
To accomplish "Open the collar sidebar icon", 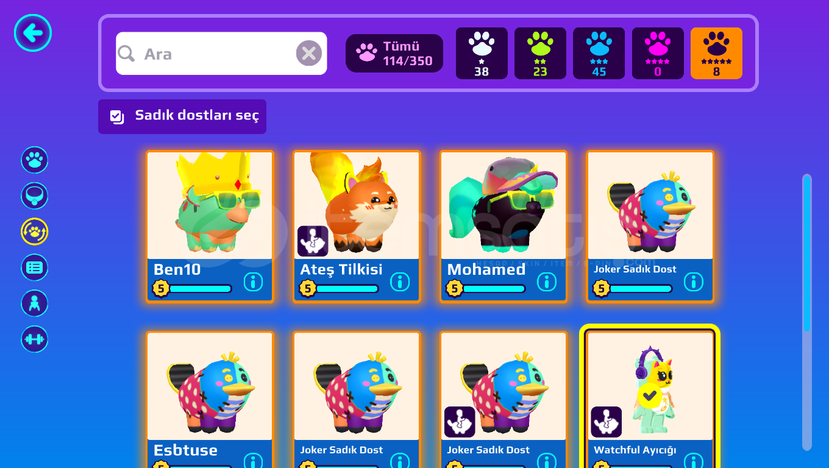I will (x=35, y=196).
